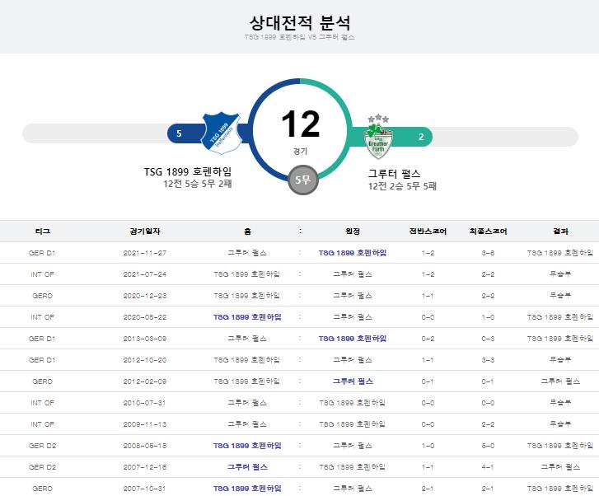Click the 3-6 final score cell
The image size is (599, 496).
pos(489,253)
